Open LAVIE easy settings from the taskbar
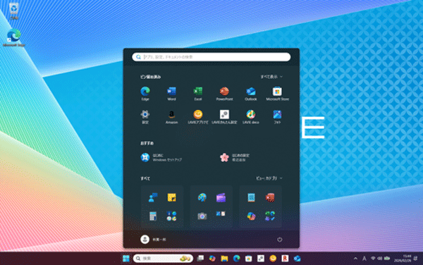The height and width of the screenshot is (265, 423). 261,258
